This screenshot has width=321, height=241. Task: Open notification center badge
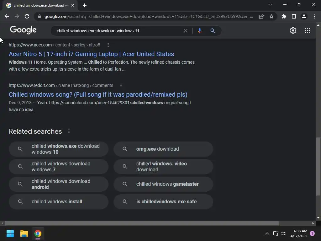tap(312, 233)
